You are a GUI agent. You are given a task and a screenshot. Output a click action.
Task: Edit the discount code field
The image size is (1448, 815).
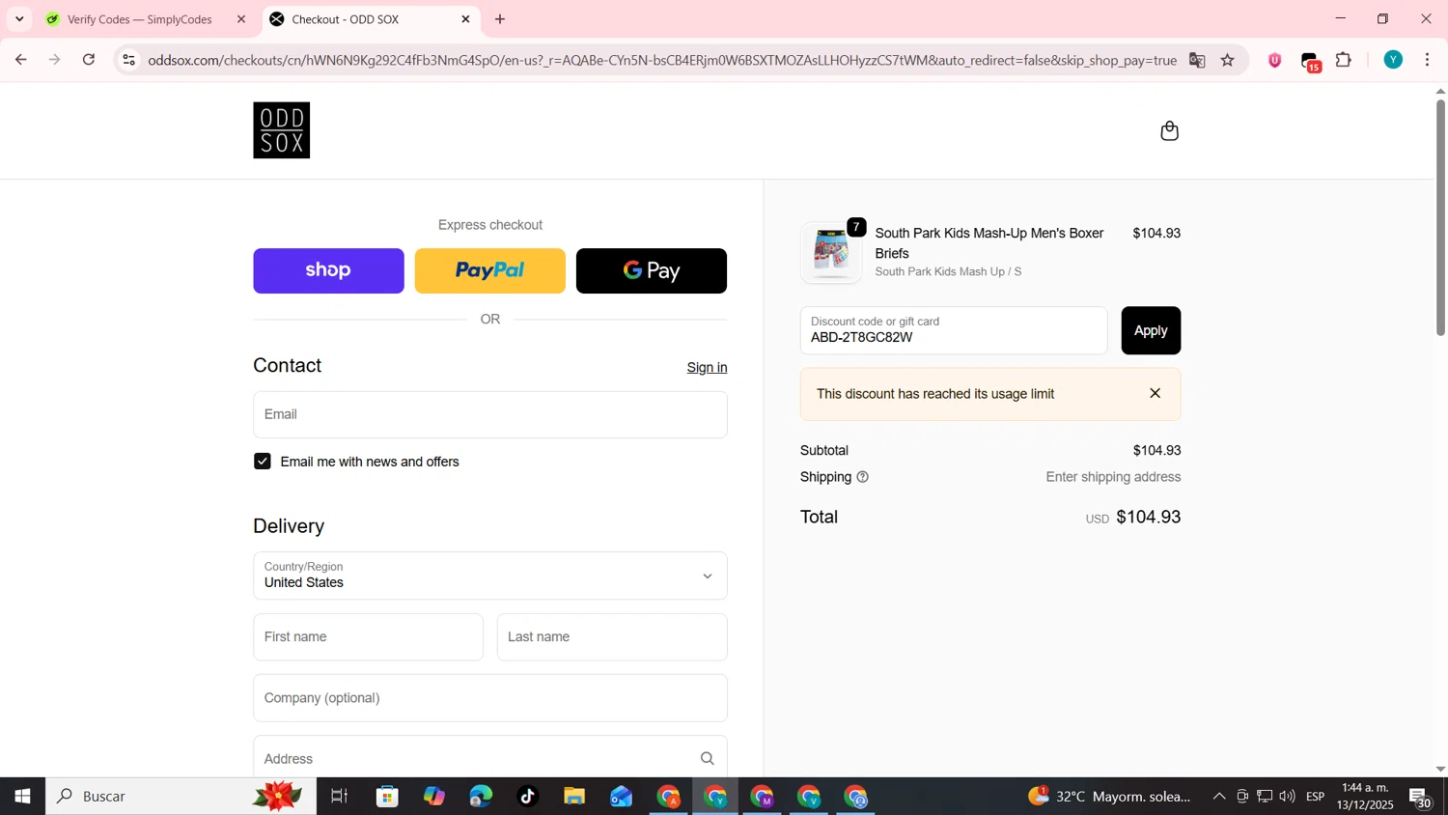click(954, 330)
